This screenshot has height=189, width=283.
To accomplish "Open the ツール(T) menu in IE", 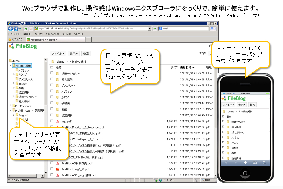I will pyautogui.click(x=66, y=34).
